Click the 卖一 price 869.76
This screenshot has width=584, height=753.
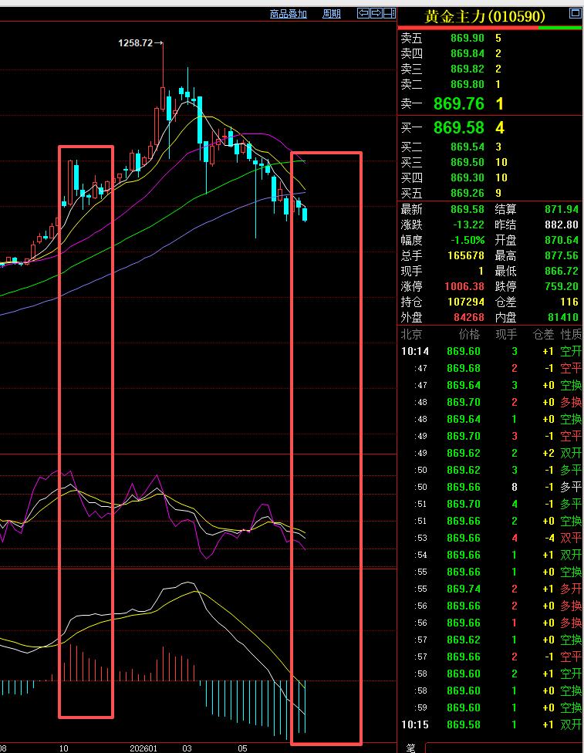tap(459, 103)
